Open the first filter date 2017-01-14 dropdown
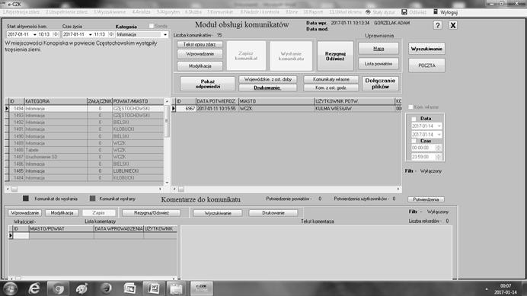The height and width of the screenshot is (296, 527). pyautogui.click(x=439, y=126)
